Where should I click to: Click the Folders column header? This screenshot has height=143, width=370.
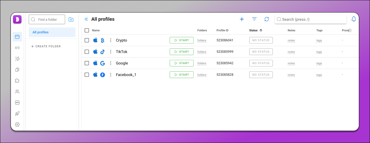[x=202, y=30]
